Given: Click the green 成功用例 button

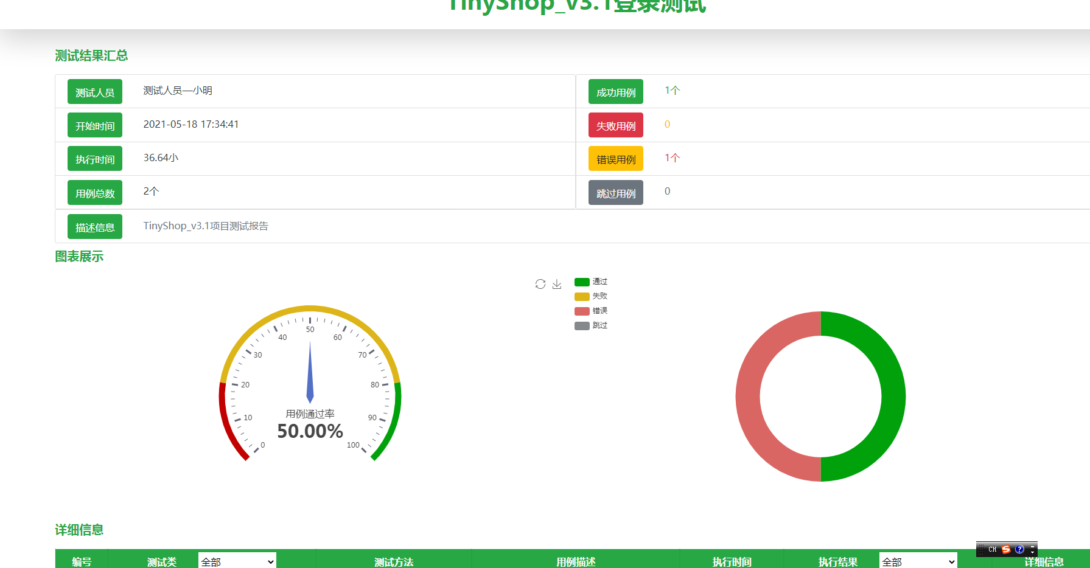Looking at the screenshot, I should pos(616,92).
